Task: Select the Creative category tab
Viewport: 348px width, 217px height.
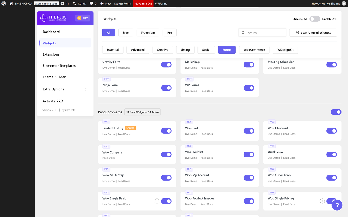Action: [x=163, y=50]
